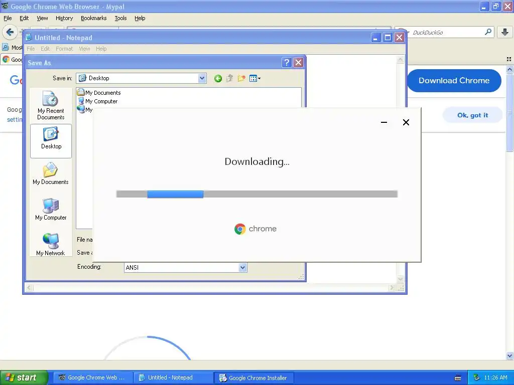The image size is (514, 385).
Task: Click the Mypal browser back arrow
Action: 10,32
